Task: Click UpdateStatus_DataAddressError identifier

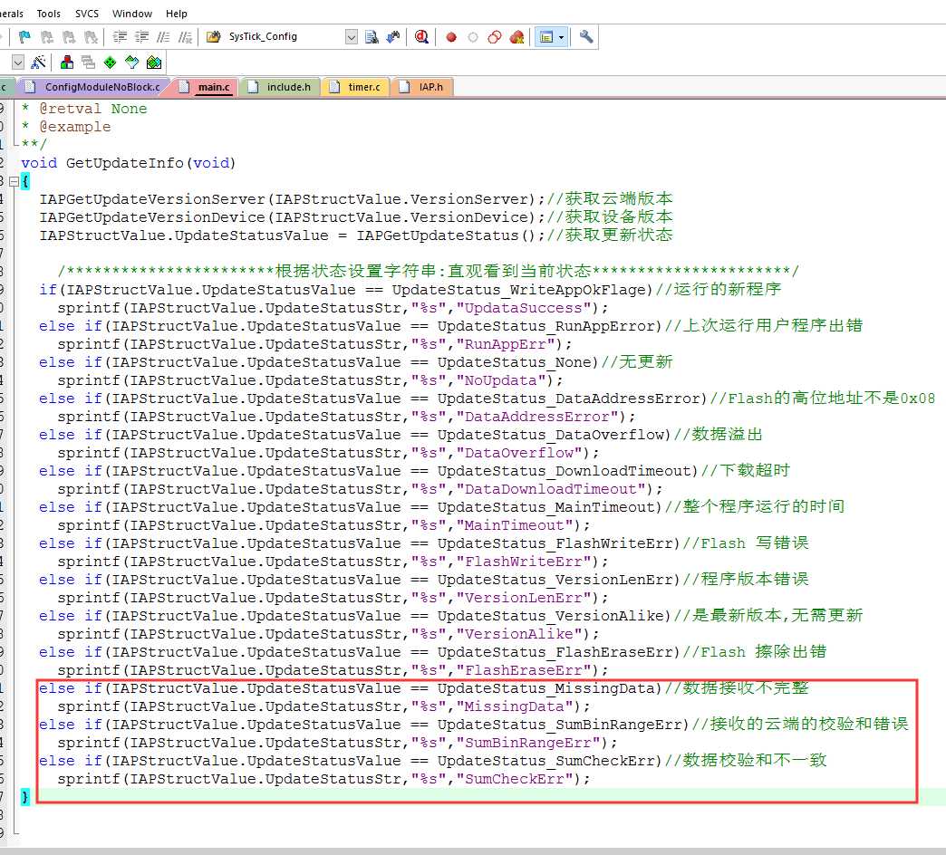Action: click(568, 399)
